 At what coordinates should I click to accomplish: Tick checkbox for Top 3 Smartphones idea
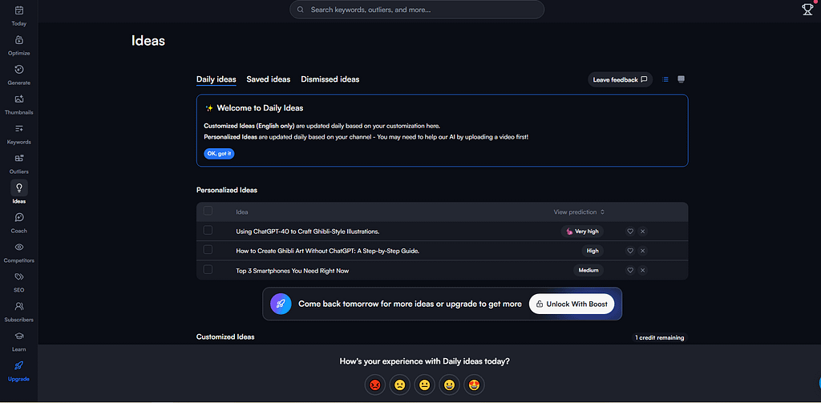[208, 270]
